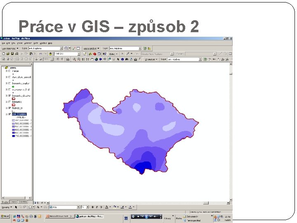This screenshot has height=223, width=297.
Task: Open the Spatial Analyst histogram icon
Action: pos(149,49)
